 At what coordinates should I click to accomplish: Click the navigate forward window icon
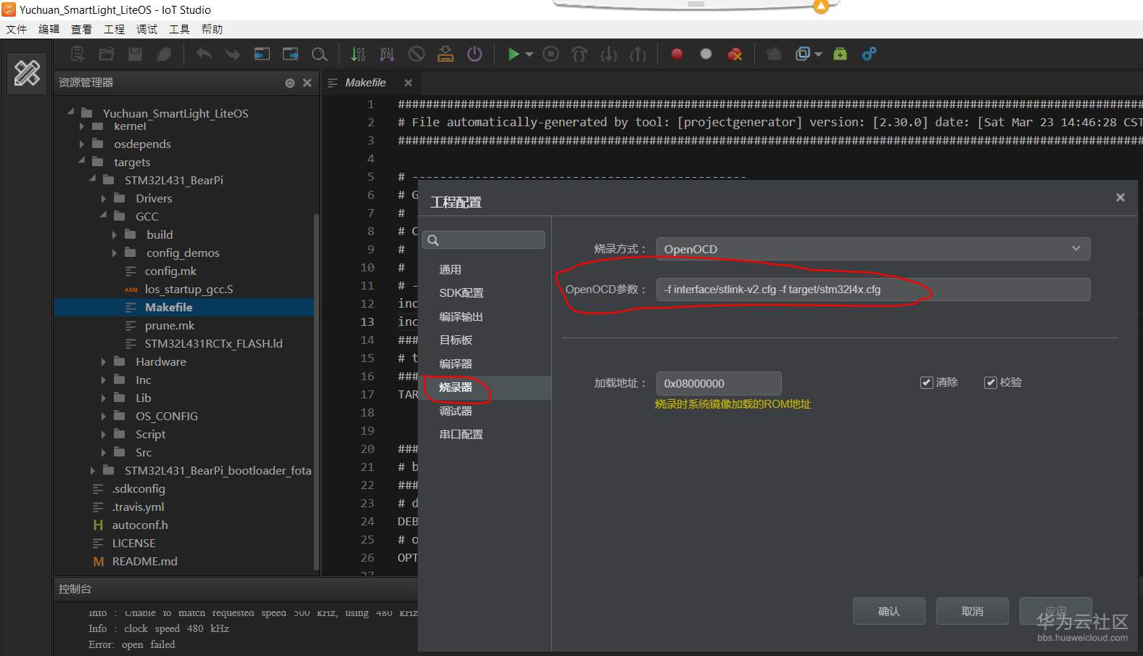[x=290, y=54]
